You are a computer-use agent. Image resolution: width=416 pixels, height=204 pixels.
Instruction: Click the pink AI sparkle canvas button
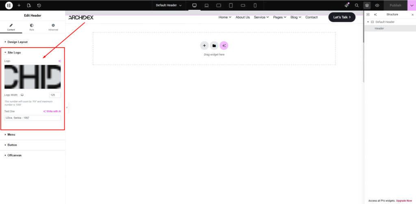(224, 46)
